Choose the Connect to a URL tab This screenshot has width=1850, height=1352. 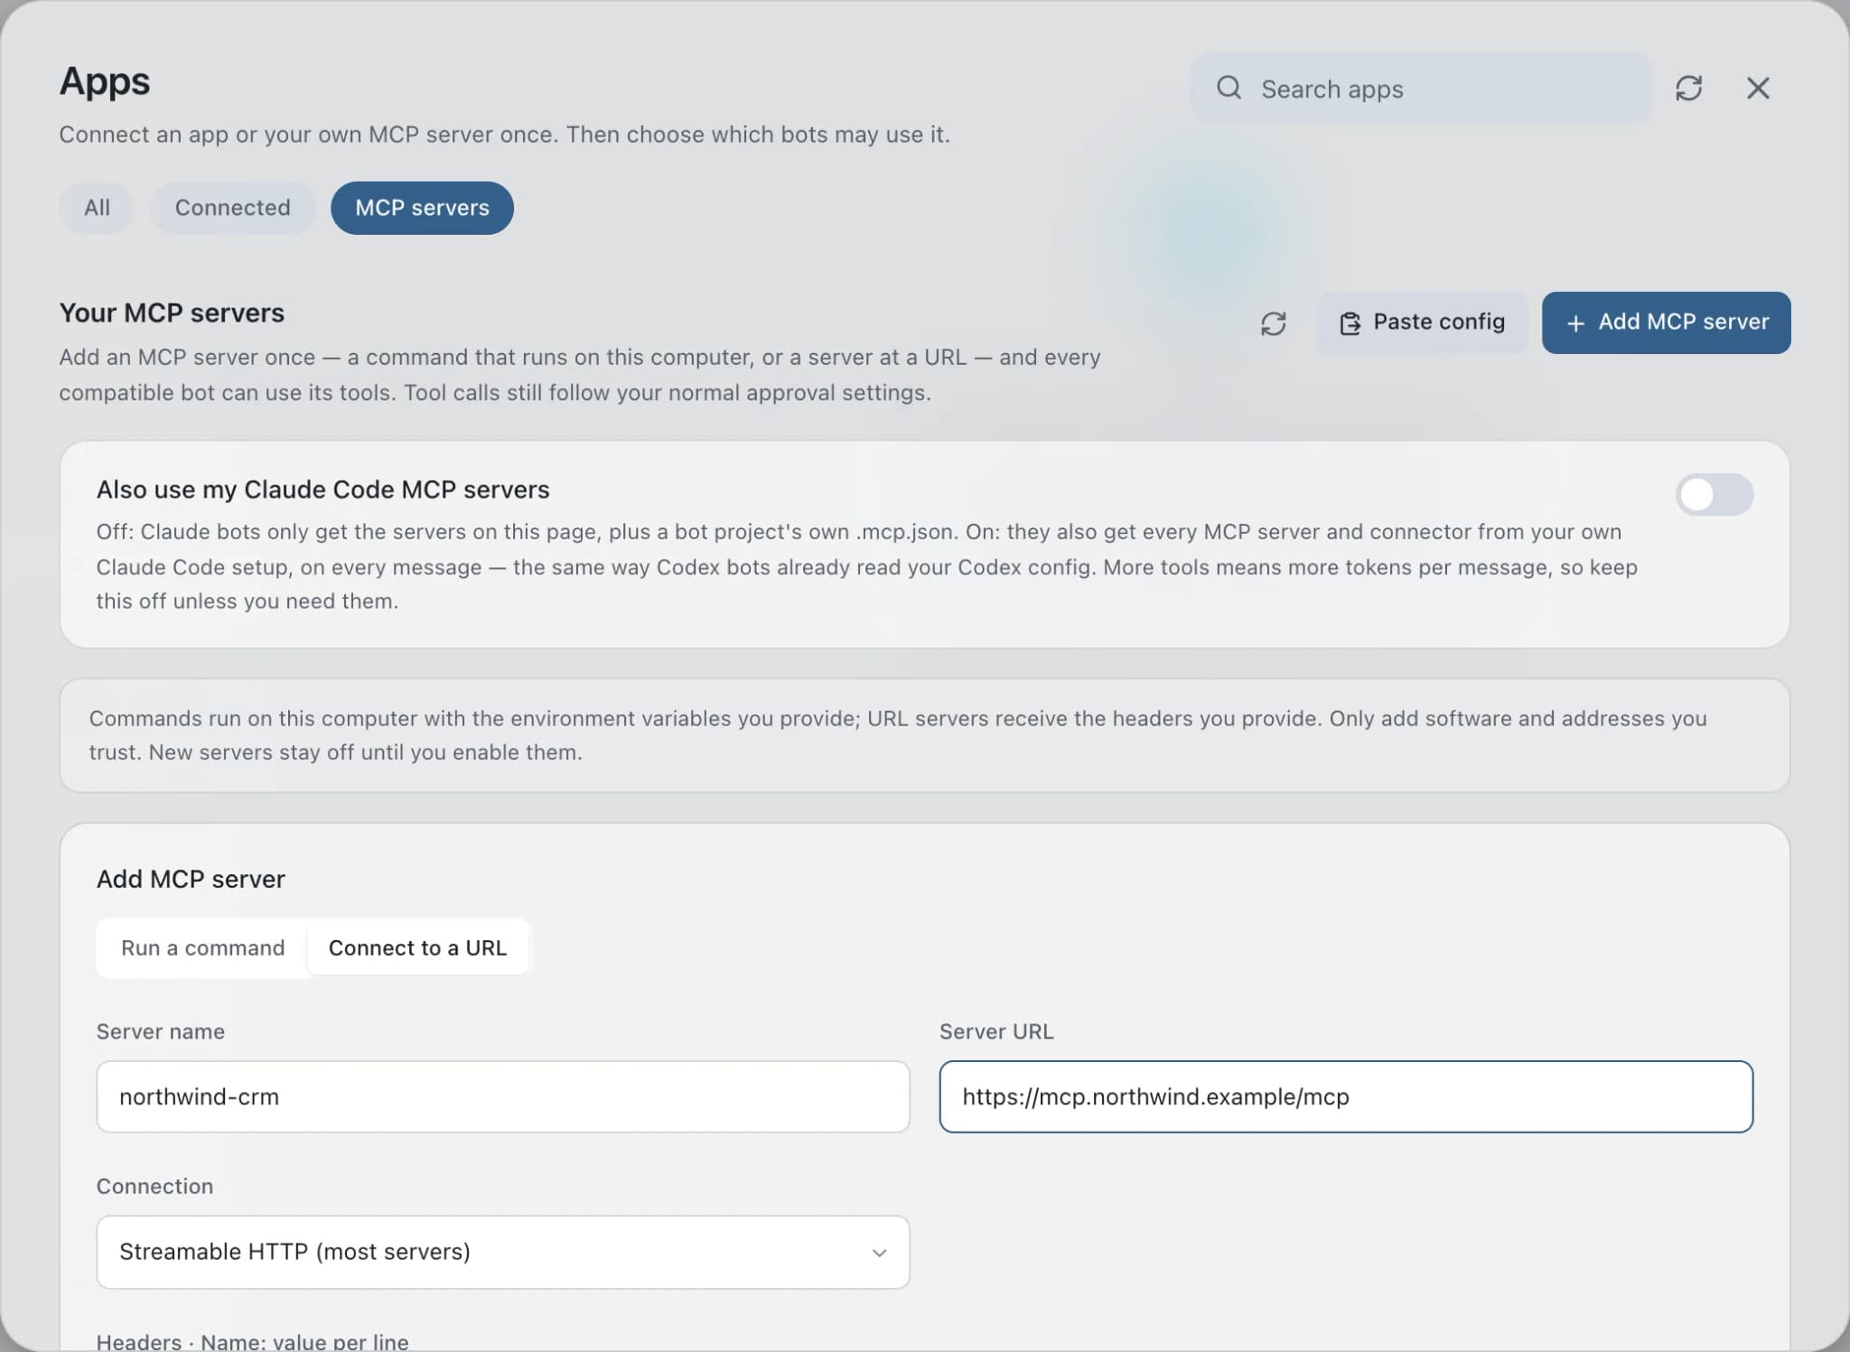click(x=417, y=947)
